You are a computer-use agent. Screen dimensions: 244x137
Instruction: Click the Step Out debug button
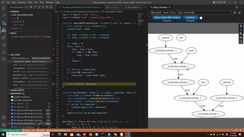coord(43,7)
